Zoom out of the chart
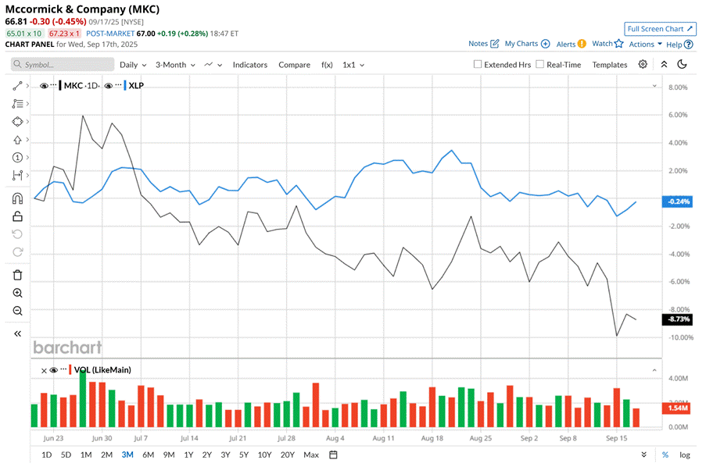The height and width of the screenshot is (467, 706). coord(17,311)
